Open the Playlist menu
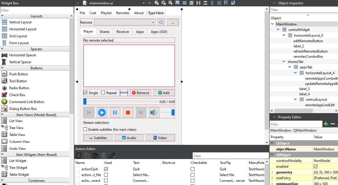 tap(106, 13)
